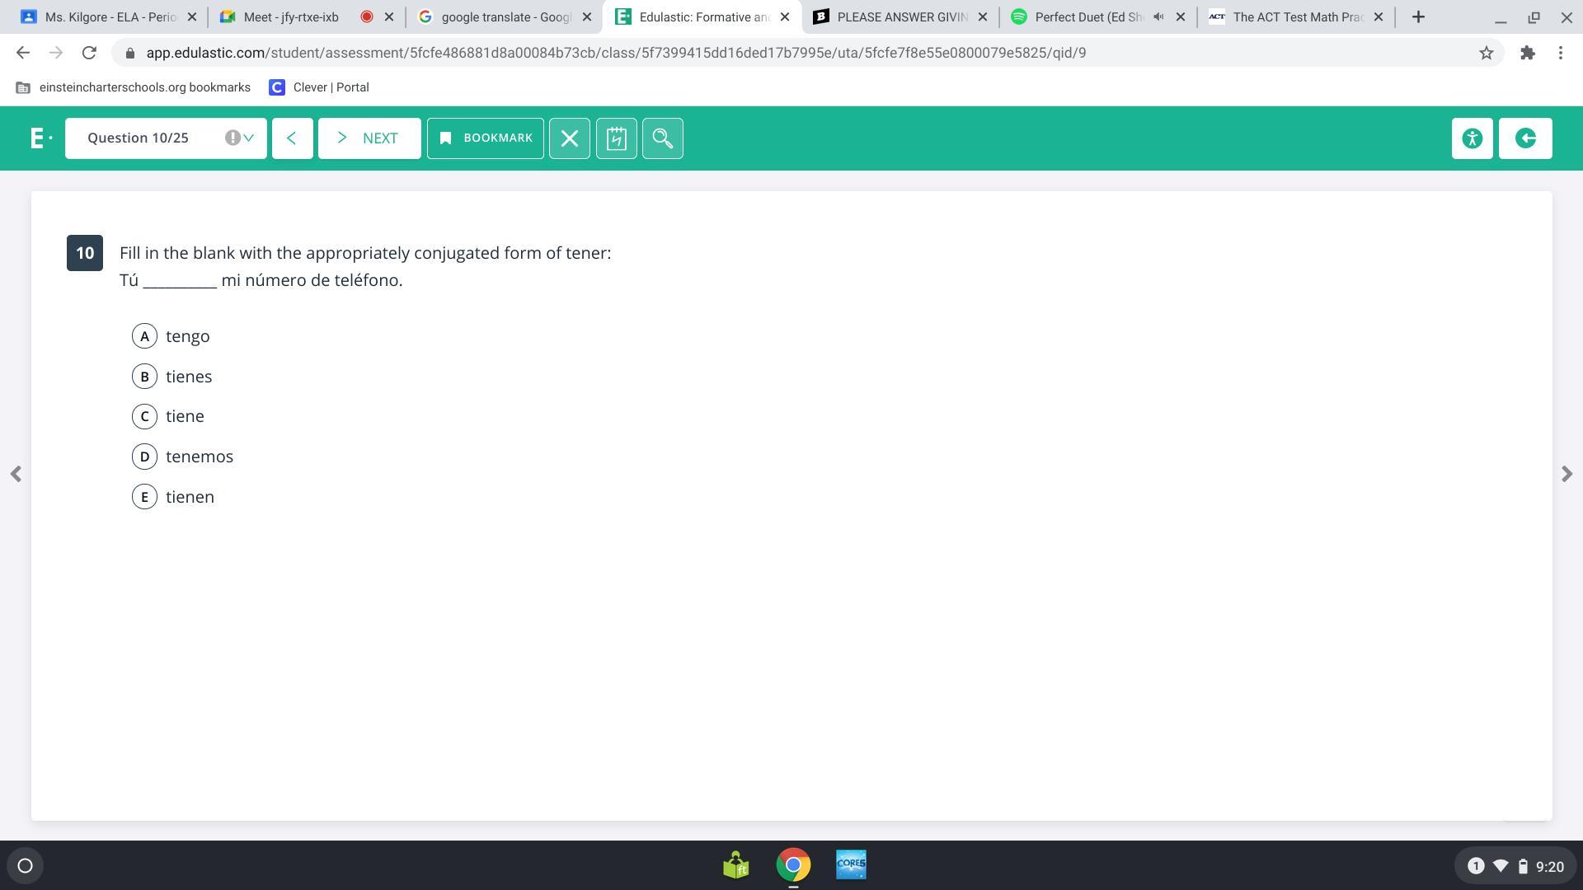Click the magnifier zoom tool icon
The image size is (1583, 890).
663,138
